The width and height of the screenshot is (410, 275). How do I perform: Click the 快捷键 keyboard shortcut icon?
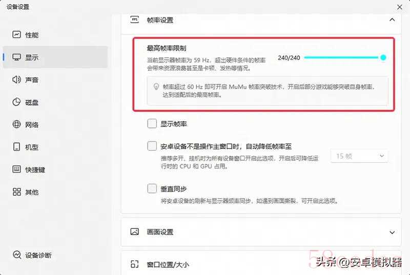pos(16,170)
